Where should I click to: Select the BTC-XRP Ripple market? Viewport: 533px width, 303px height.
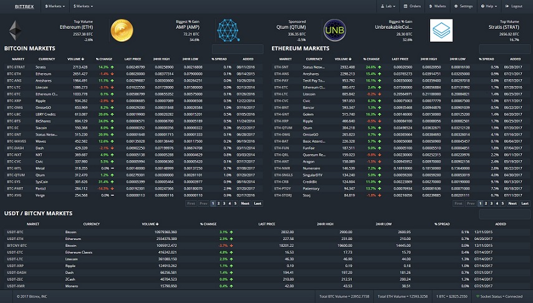pyautogui.click(x=133, y=101)
